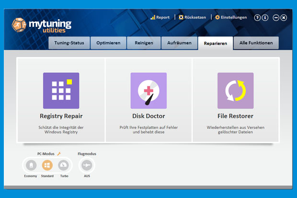
Task: Click the File Restorer title
Action: pyautogui.click(x=235, y=116)
